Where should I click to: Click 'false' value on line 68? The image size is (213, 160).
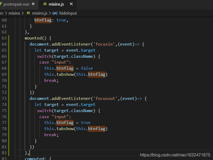(x=87, y=68)
